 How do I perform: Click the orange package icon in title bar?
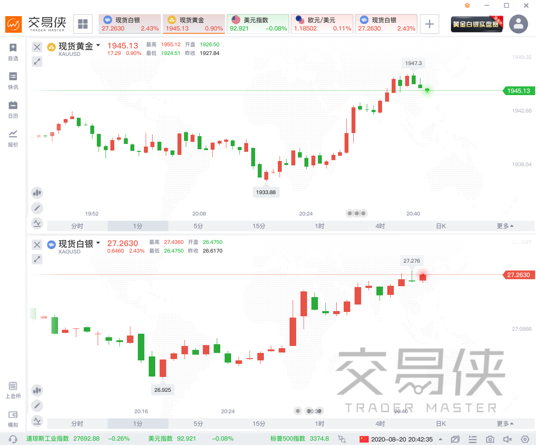(x=467, y=6)
